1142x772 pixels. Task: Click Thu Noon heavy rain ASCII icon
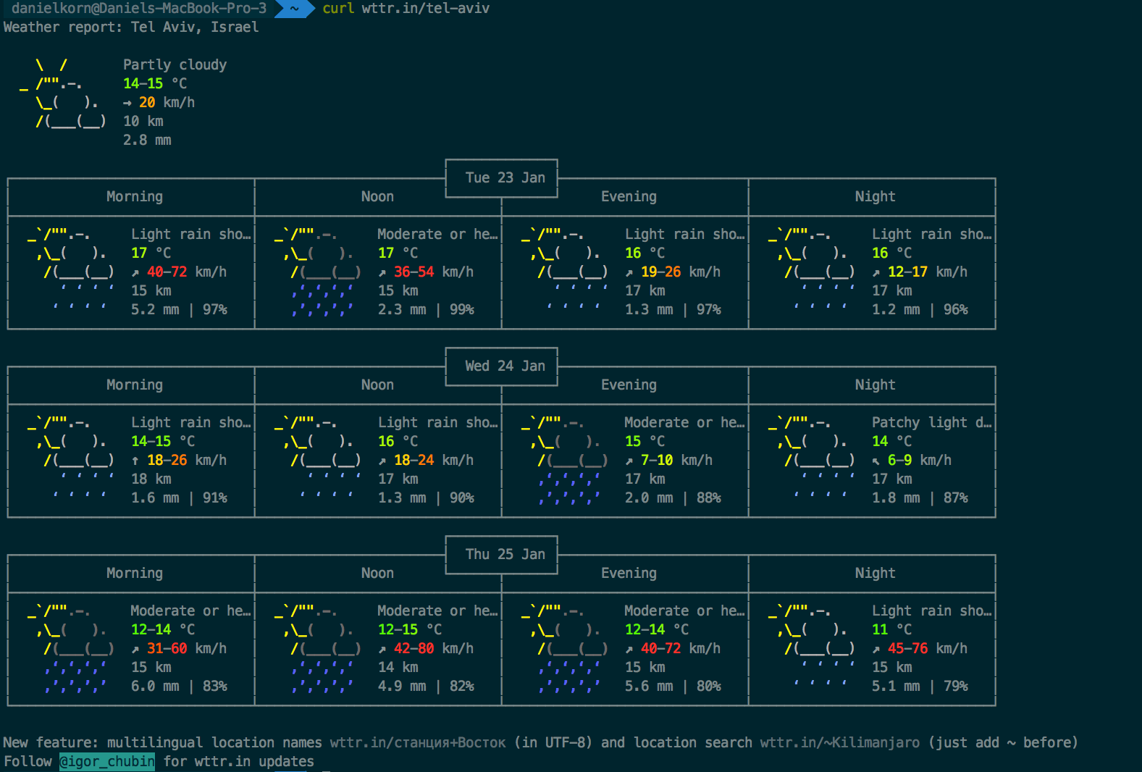[x=318, y=648]
